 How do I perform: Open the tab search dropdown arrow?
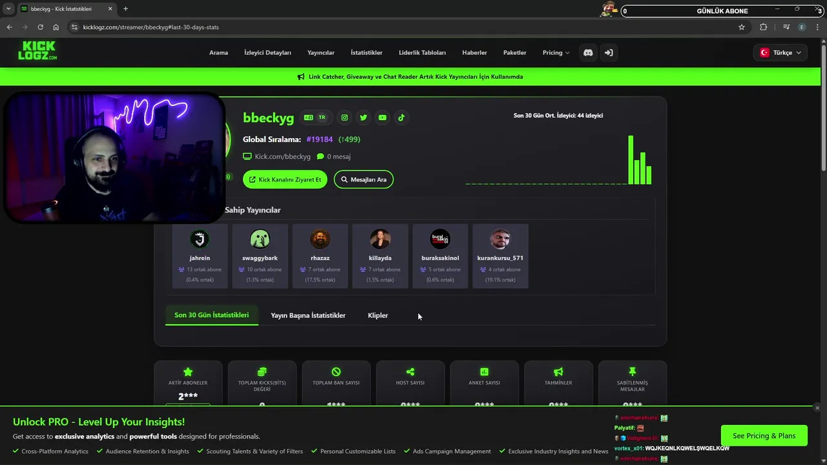pos(8,9)
